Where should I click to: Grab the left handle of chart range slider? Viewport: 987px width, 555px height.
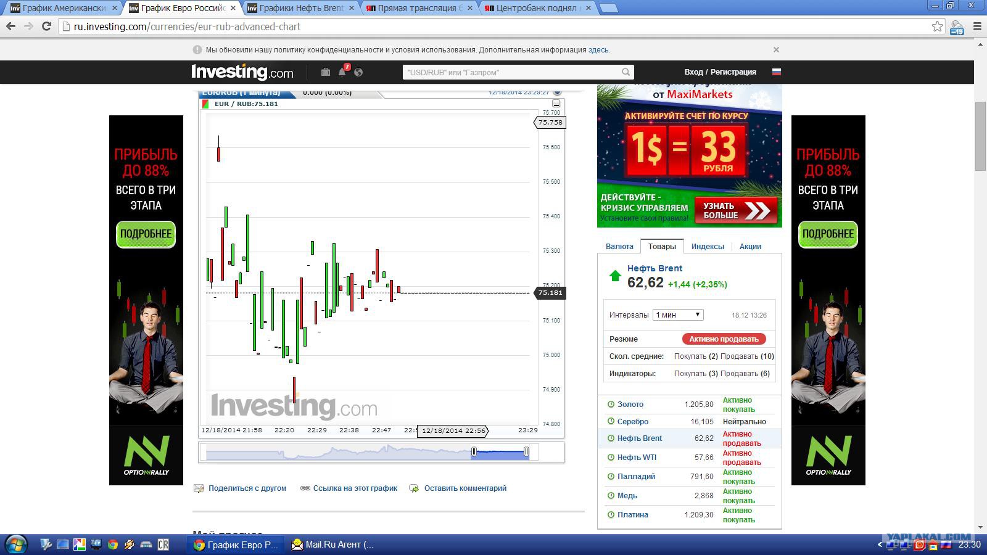coord(474,452)
